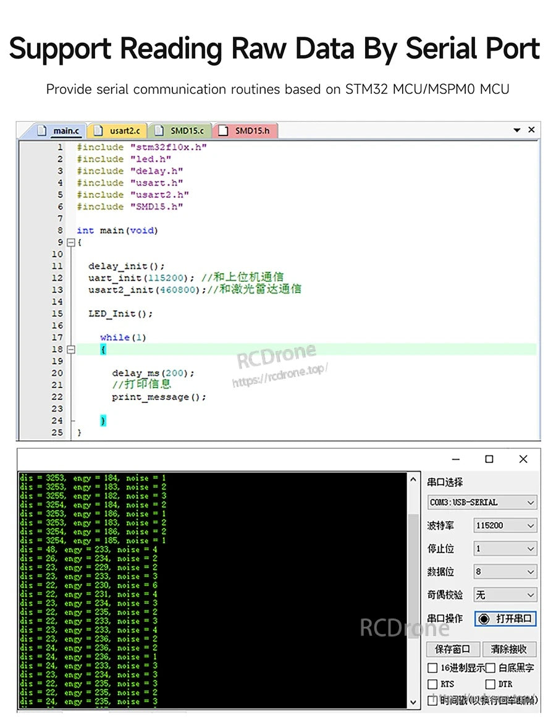Click the line 'while(1)'
This screenshot has width=556, height=725.
point(123,337)
